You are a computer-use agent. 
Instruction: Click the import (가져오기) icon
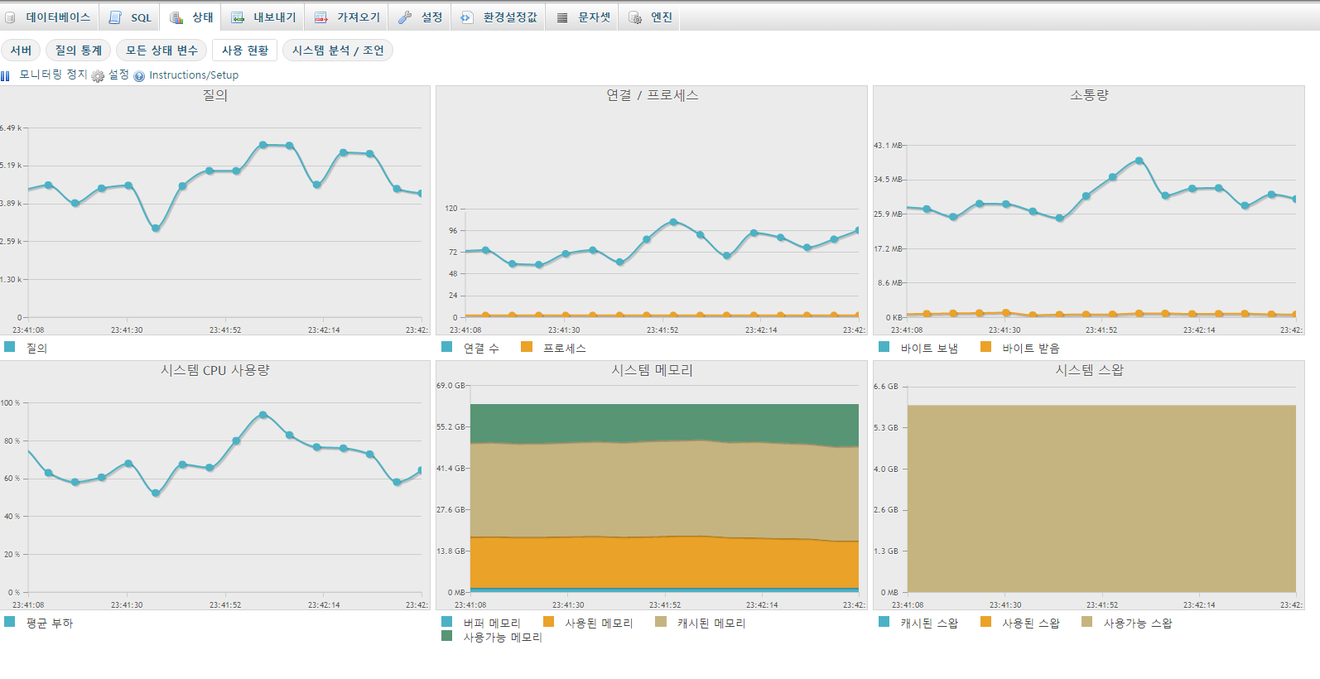[x=321, y=17]
